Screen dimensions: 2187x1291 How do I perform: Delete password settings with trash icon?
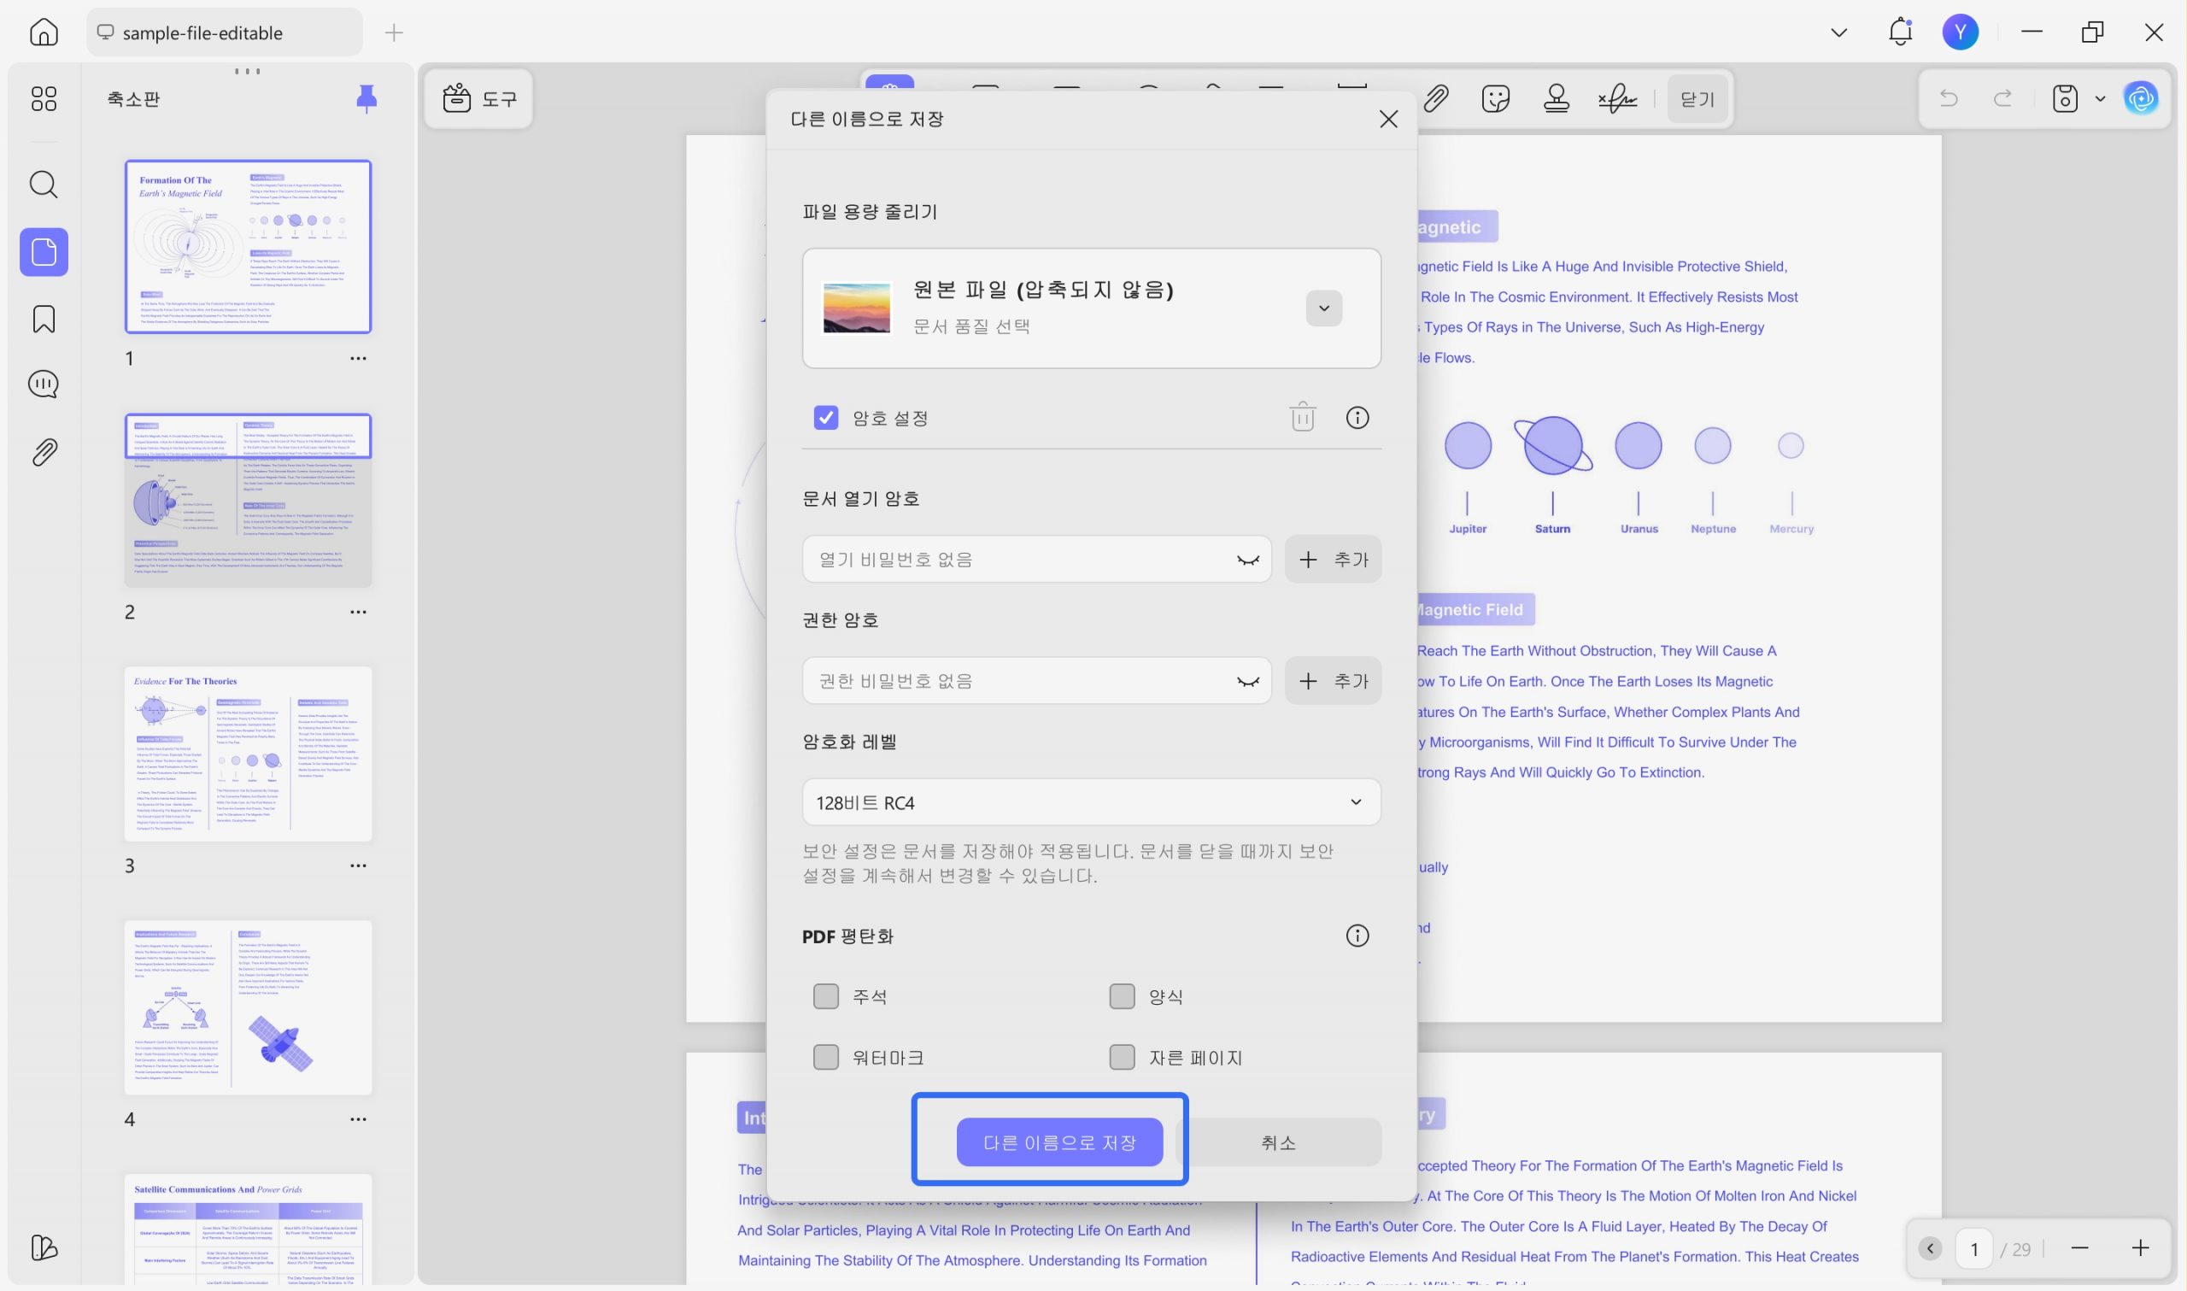(x=1302, y=417)
